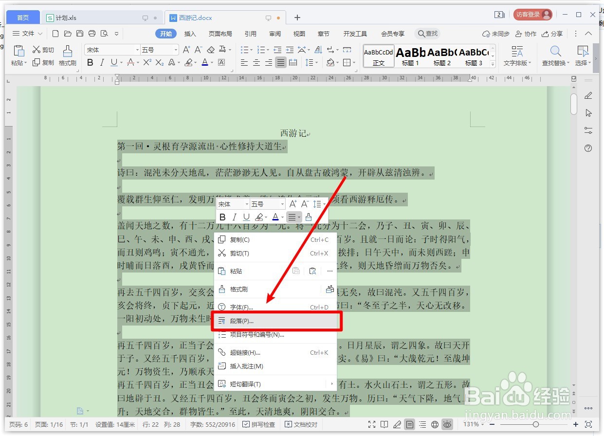Screen dimensions: 604x436
Task: Open Print Preview from quick toolbar
Action: point(104,34)
